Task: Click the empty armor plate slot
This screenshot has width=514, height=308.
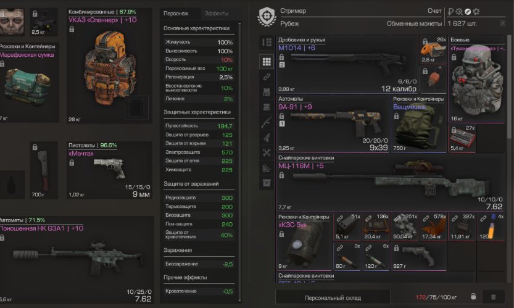Action: pos(136,107)
